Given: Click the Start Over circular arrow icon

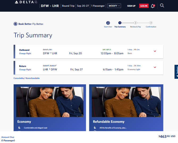Looking at the screenshot, I should 108,23.
